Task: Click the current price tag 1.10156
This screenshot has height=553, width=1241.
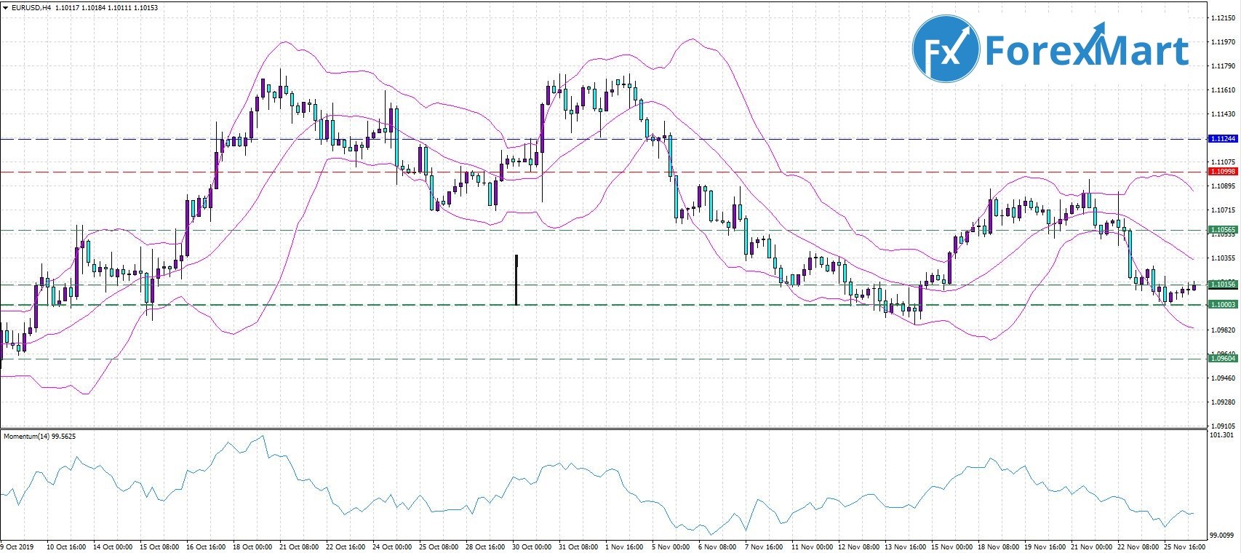Action: tap(1223, 285)
